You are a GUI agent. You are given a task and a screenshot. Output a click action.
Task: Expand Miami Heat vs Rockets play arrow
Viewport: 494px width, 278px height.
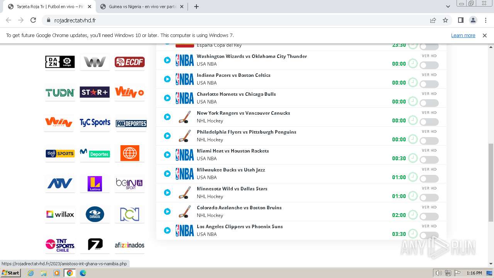click(x=167, y=155)
